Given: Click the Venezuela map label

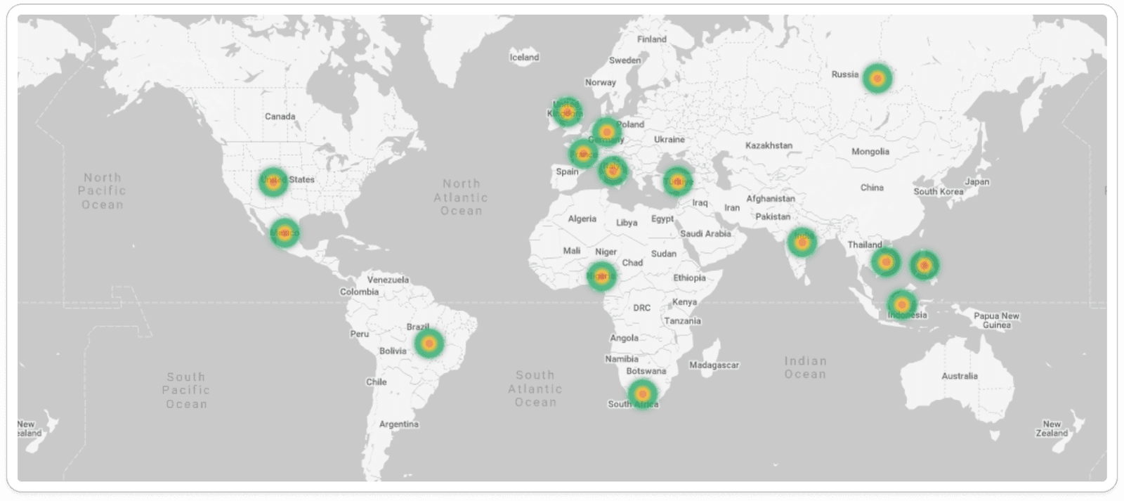Looking at the screenshot, I should coord(388,280).
